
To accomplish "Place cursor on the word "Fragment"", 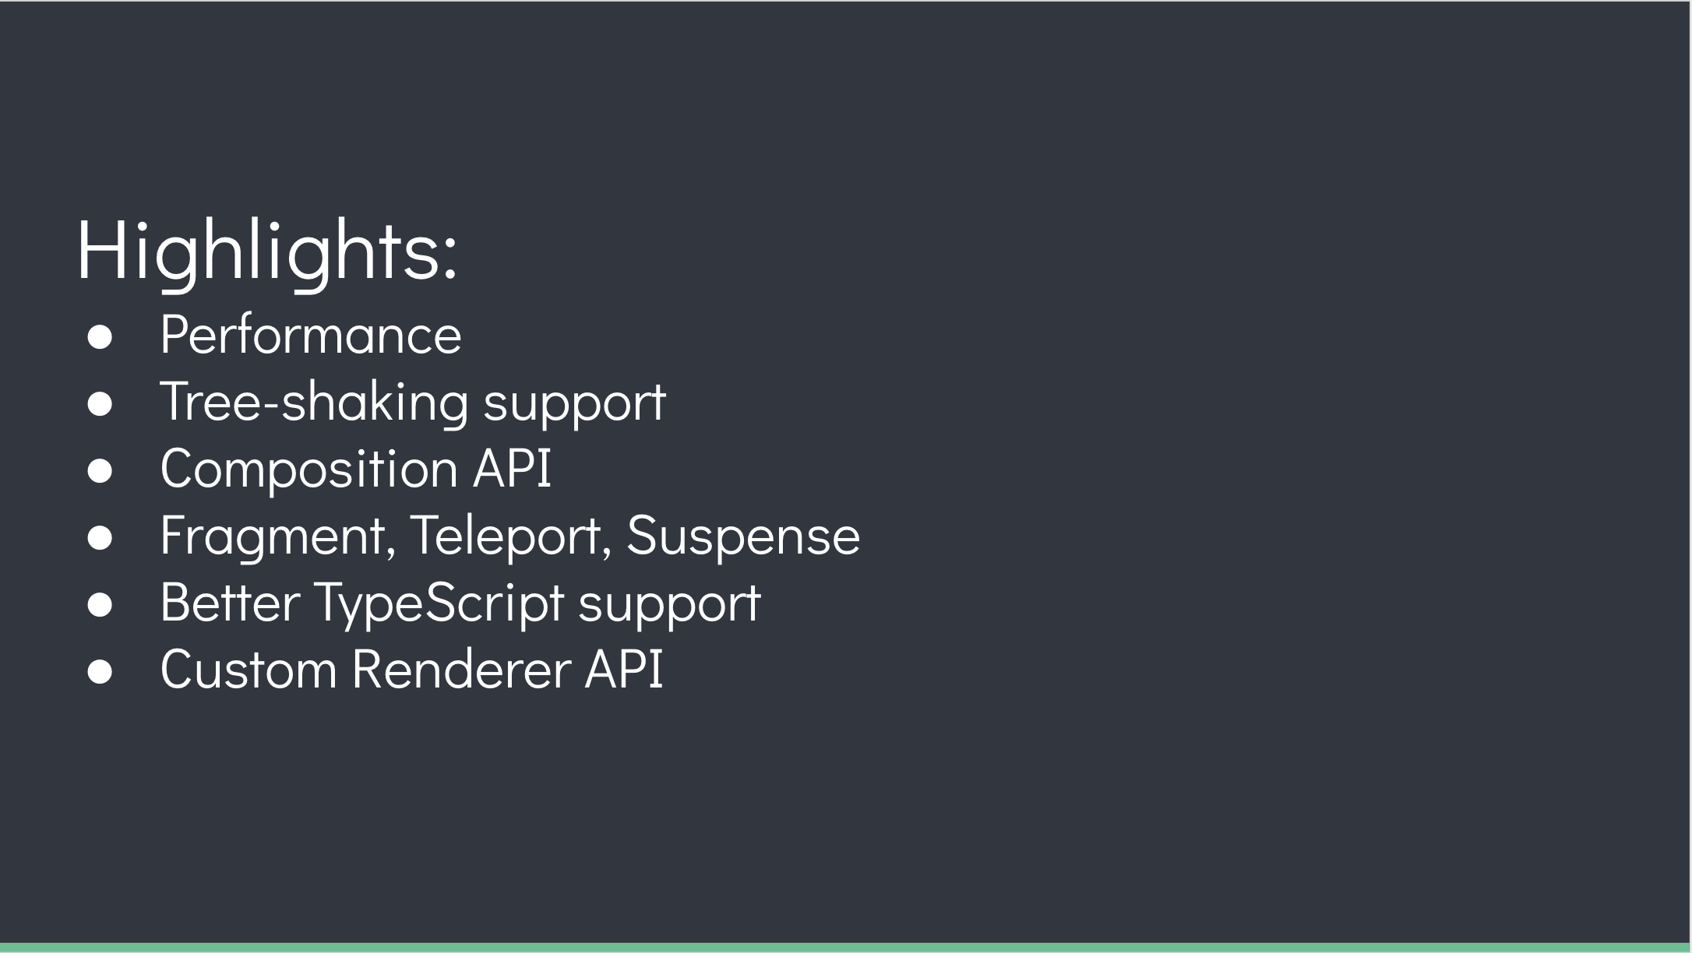I will (x=273, y=536).
